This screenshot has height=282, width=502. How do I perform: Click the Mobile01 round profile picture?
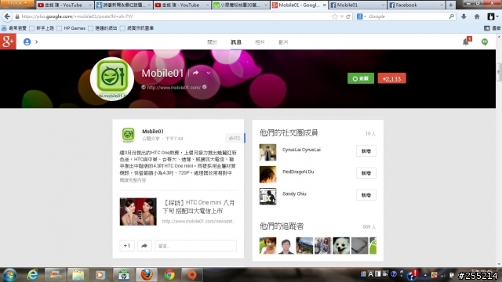[112, 78]
